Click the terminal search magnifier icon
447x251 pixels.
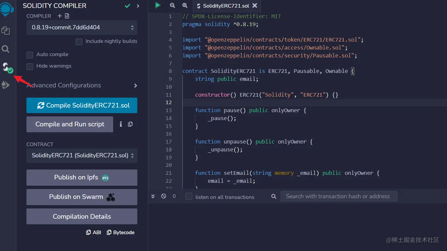tap(274, 196)
